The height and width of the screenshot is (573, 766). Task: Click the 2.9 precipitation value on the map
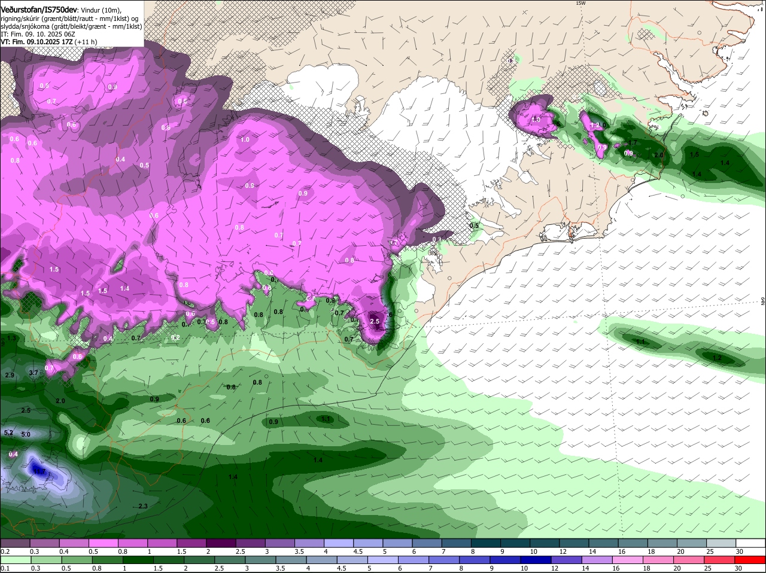pyautogui.click(x=9, y=375)
